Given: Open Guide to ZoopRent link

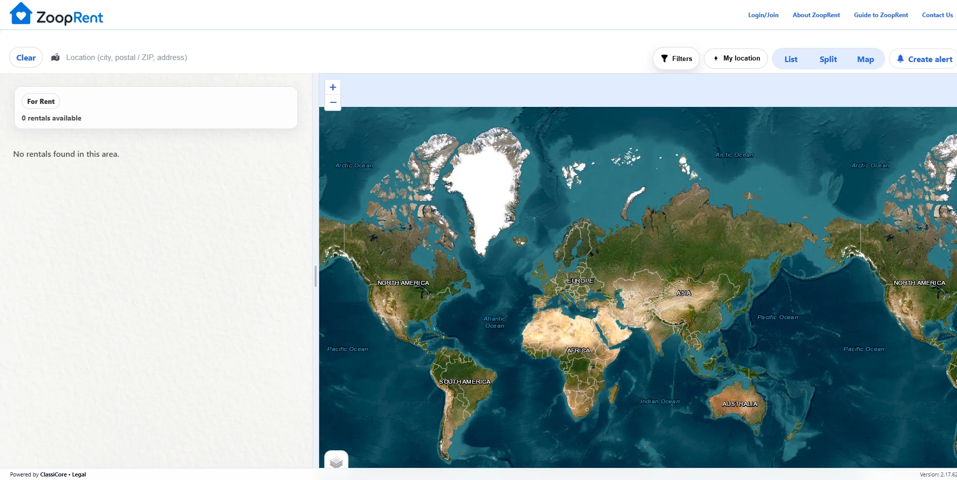Looking at the screenshot, I should 881,15.
